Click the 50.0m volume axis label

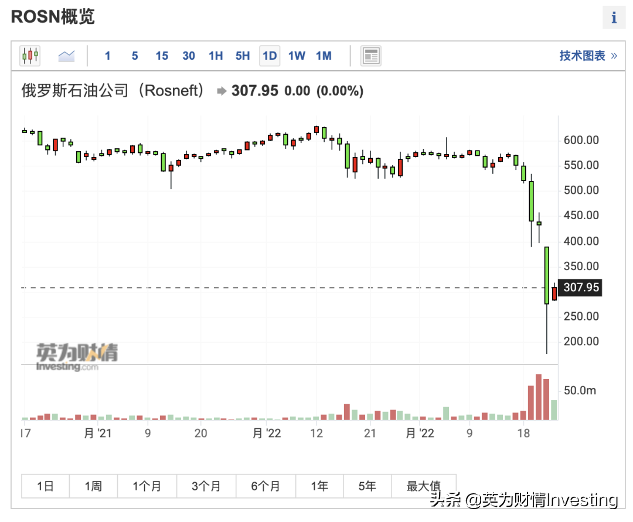click(x=580, y=391)
